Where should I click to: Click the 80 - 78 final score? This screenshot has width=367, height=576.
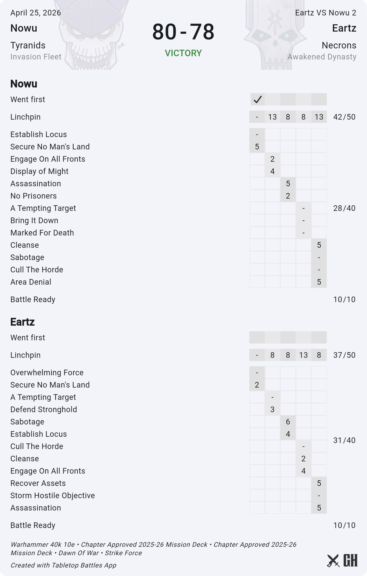click(x=183, y=32)
